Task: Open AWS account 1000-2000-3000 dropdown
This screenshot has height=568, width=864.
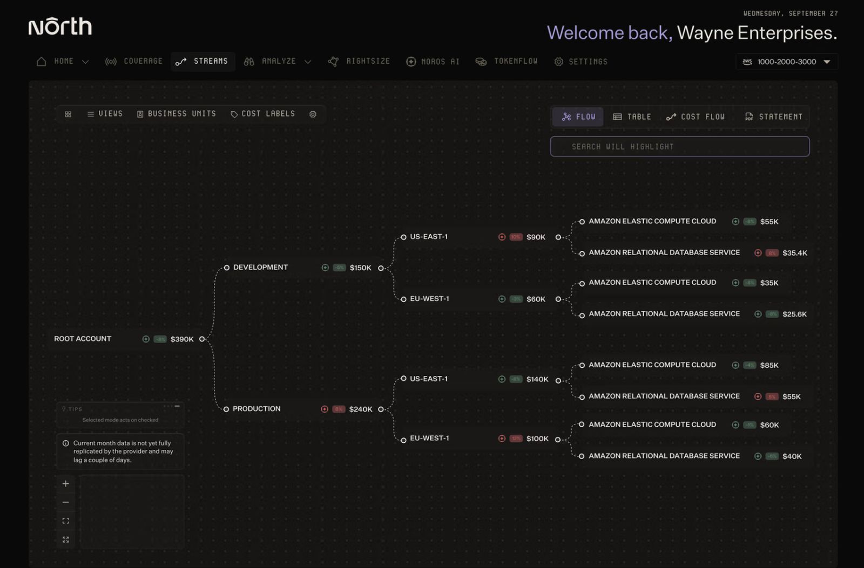Action: [787, 61]
